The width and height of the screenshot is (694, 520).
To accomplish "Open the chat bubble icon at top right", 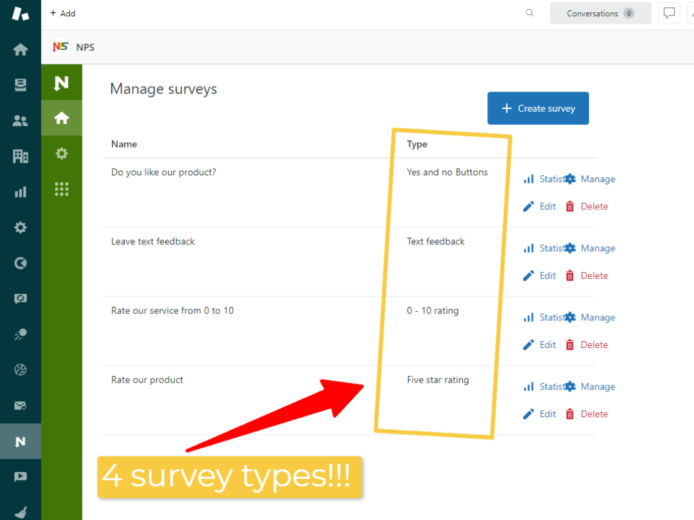I will tap(669, 13).
